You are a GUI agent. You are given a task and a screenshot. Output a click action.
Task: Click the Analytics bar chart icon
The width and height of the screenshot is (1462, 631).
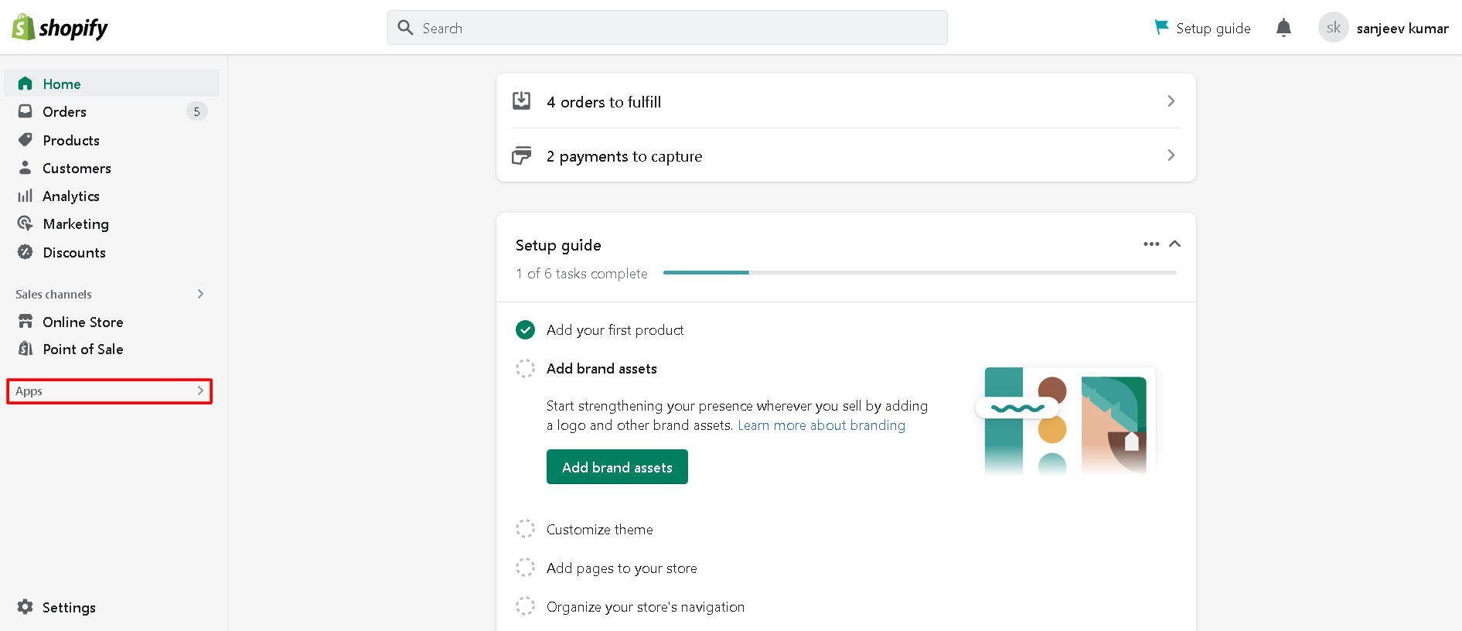click(26, 196)
